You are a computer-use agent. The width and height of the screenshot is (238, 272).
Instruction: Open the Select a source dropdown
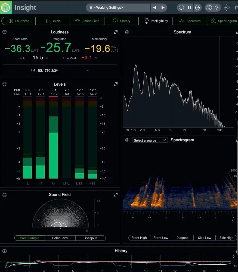coord(150,140)
